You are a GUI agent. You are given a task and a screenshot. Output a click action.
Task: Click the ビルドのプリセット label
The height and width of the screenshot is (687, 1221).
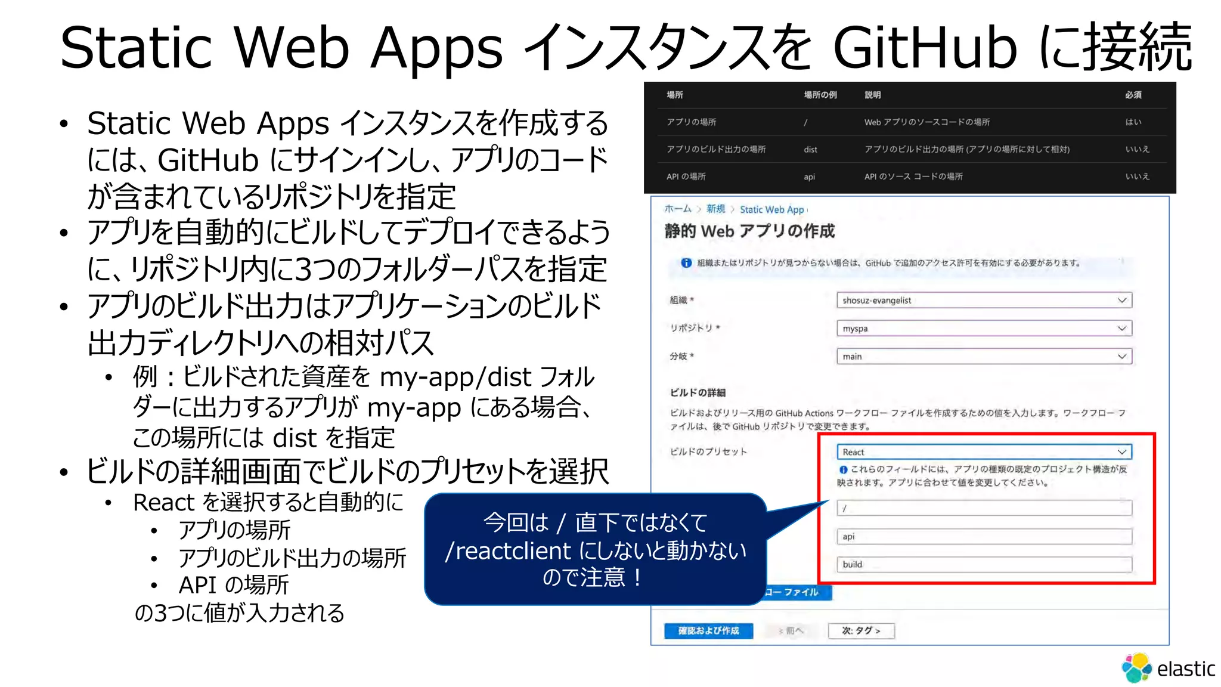(x=708, y=451)
